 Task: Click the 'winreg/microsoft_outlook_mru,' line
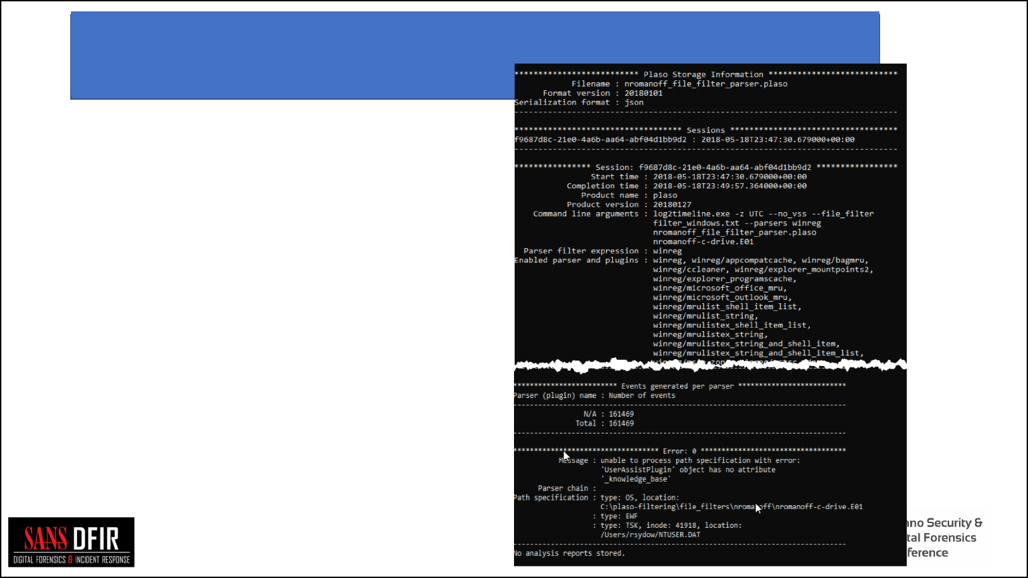(723, 297)
